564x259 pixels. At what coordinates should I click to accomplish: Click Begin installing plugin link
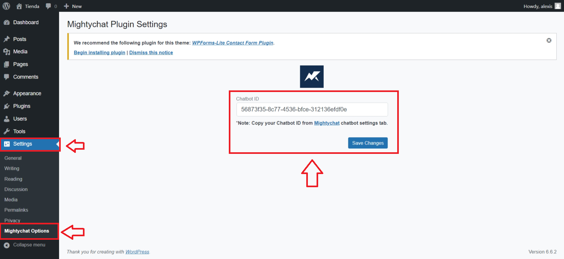[x=100, y=53]
